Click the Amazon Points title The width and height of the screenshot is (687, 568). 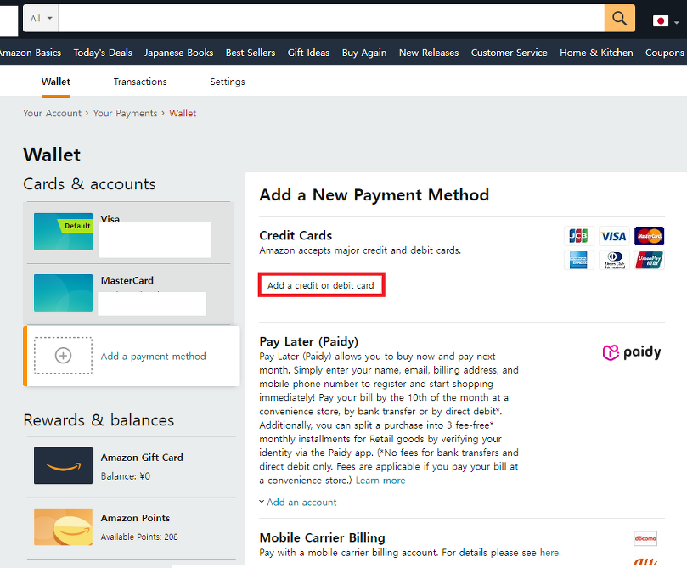click(135, 518)
